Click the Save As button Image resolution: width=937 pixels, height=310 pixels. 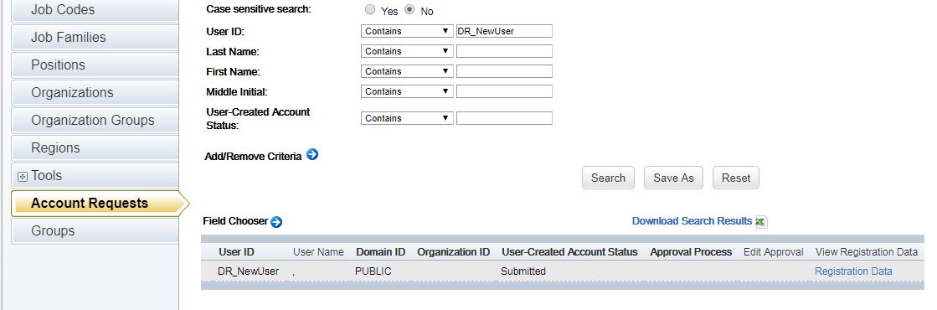click(673, 178)
